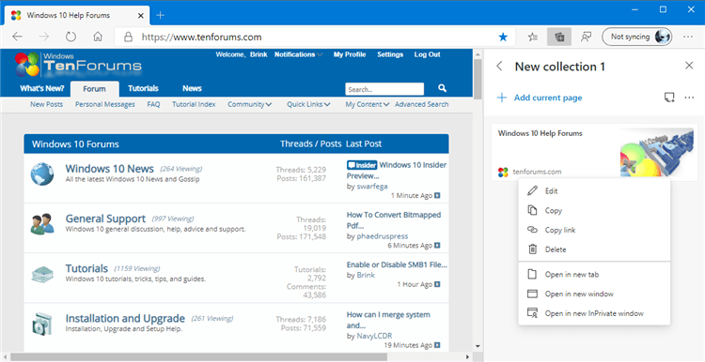Open the Brink username link in header
This screenshot has height=362, width=705.
click(x=258, y=54)
